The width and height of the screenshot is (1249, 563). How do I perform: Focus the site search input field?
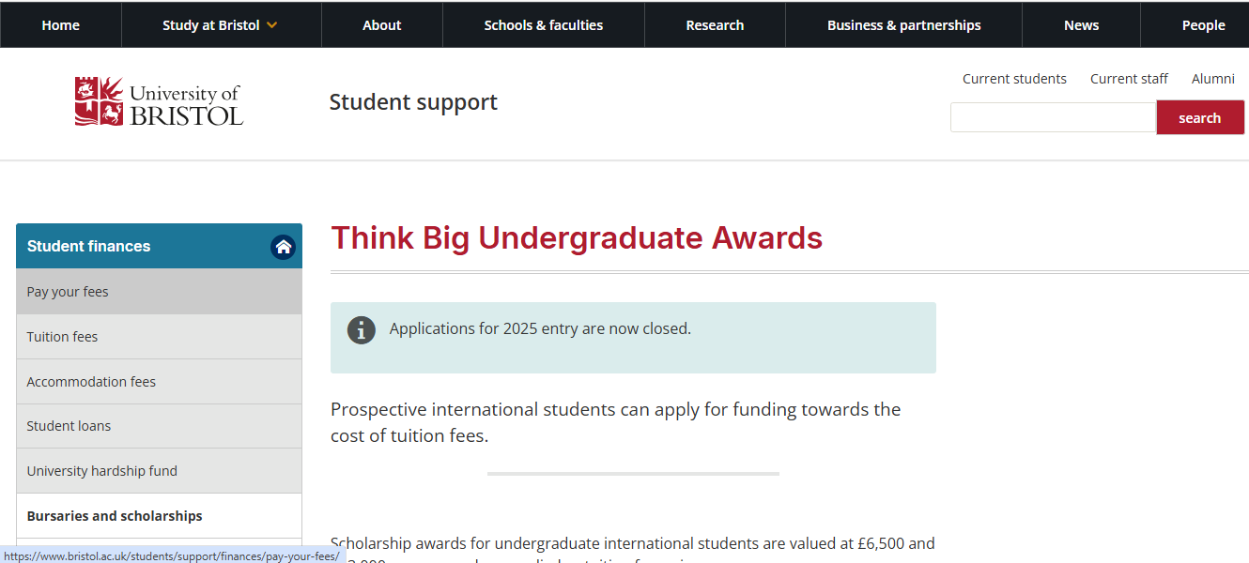pyautogui.click(x=1053, y=117)
